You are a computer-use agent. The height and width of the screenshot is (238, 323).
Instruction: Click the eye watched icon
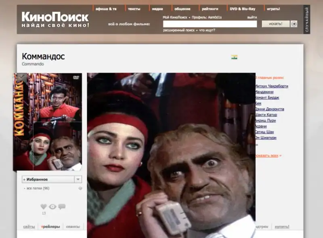tap(52, 207)
